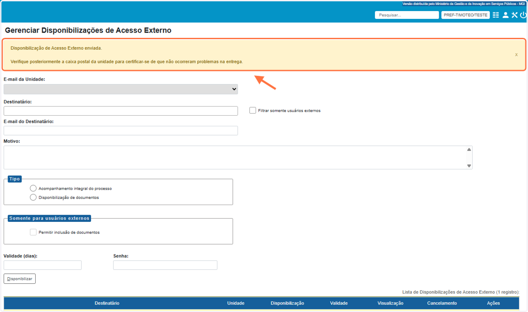Screen dimensions: 528x312
Task: Click the Disponibilizar button
Action: pos(20,279)
